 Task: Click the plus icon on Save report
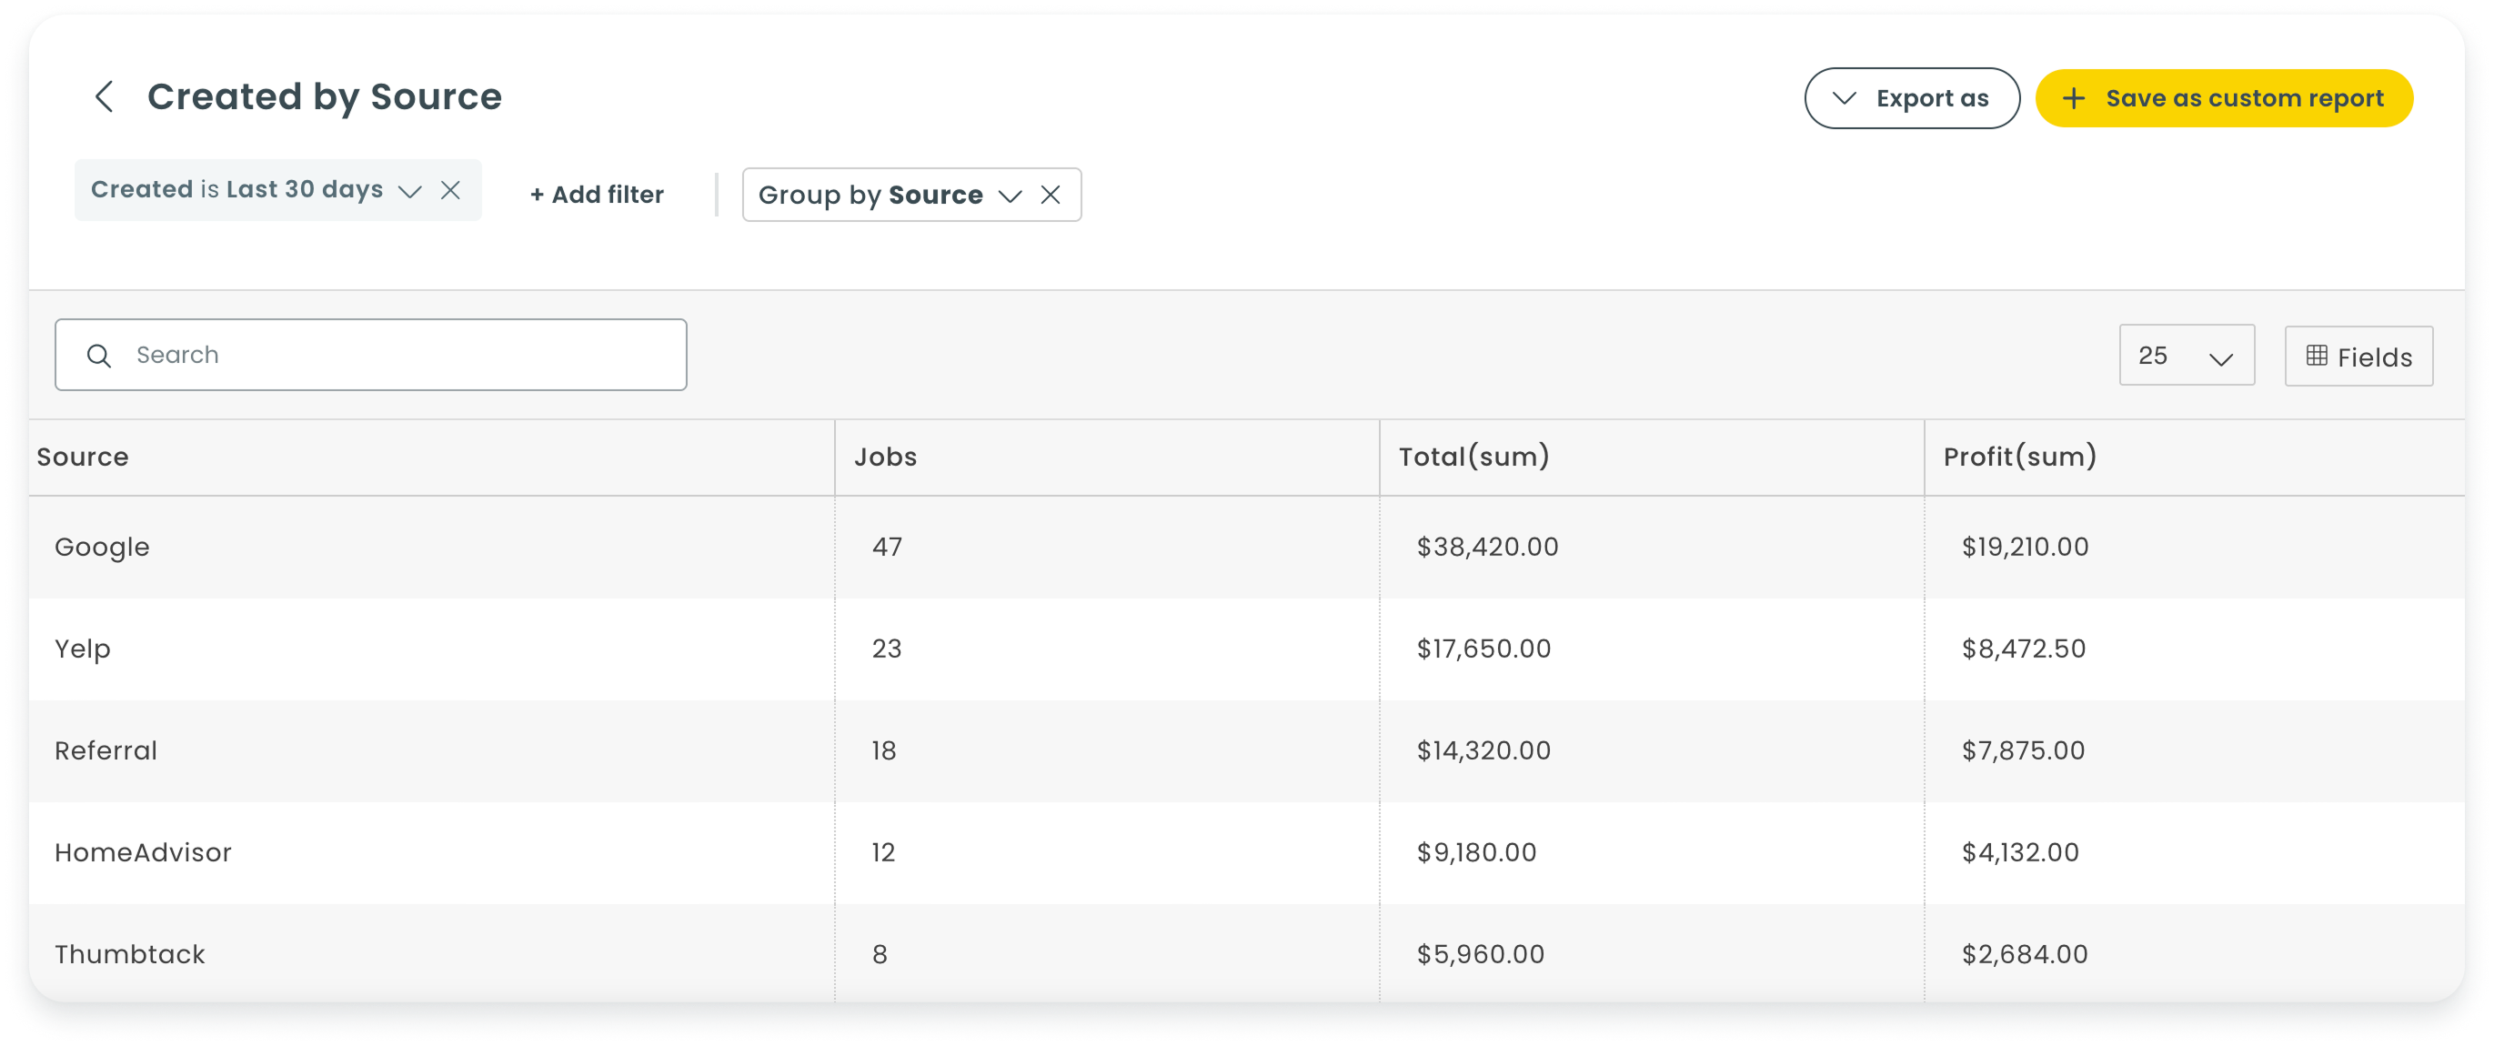pyautogui.click(x=2073, y=98)
